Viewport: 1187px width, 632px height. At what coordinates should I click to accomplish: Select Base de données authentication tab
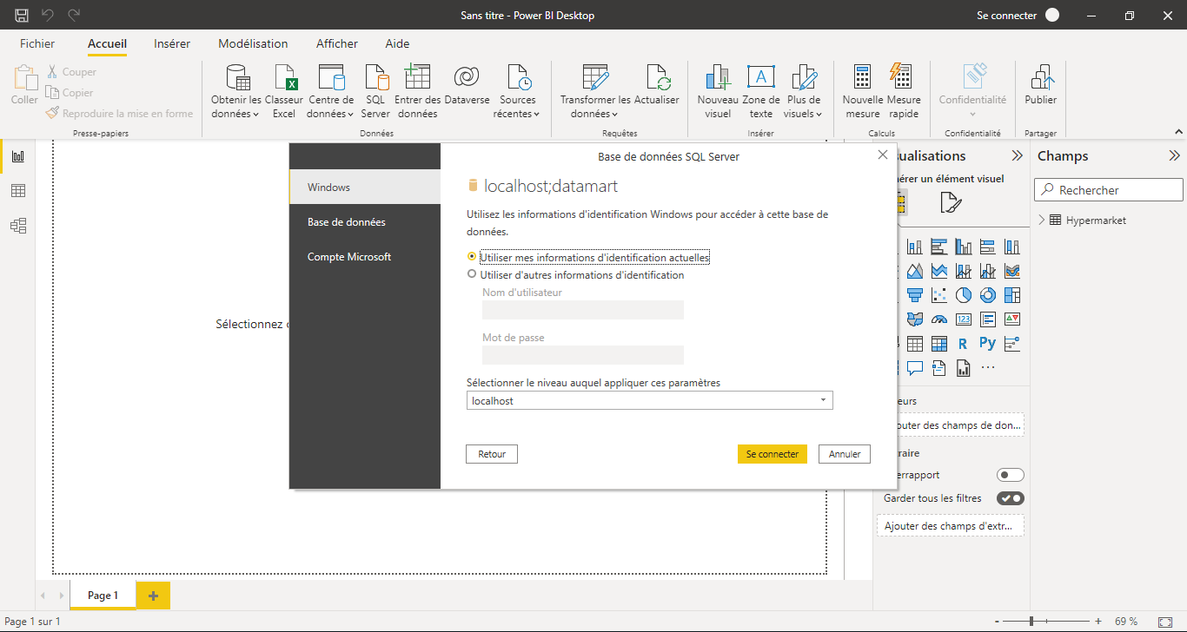[365, 222]
